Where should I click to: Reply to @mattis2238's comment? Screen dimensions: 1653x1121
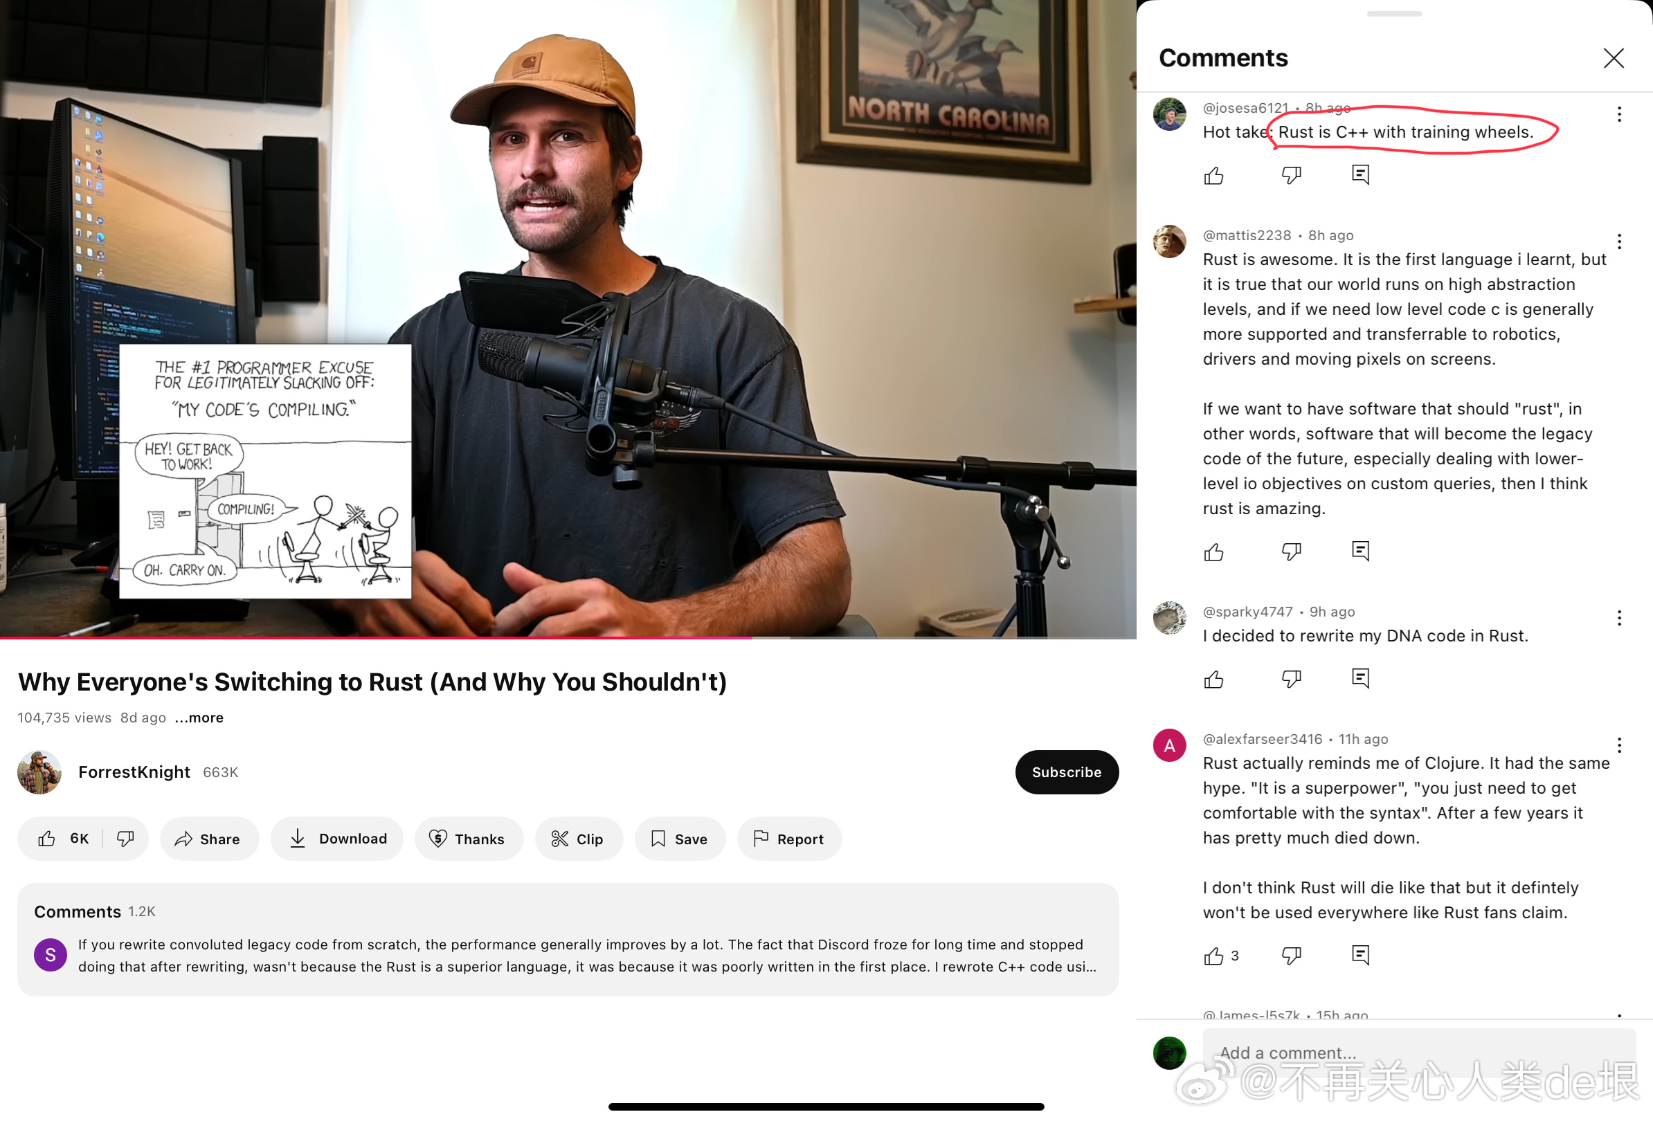(1360, 551)
